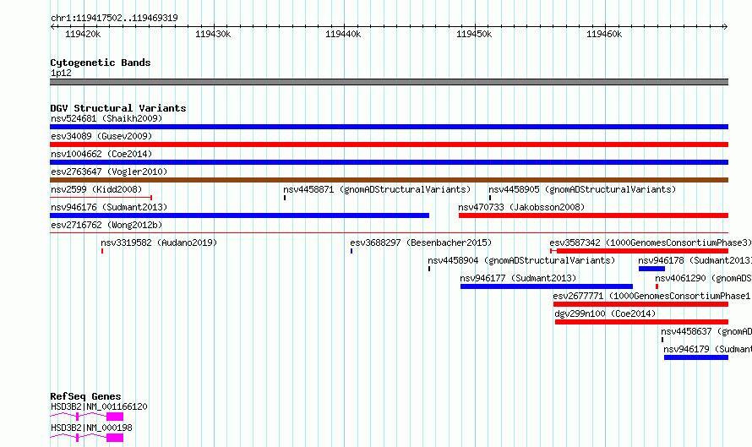The image size is (752, 447).
Task: Click the ruler's left arrowhead
Action: click(52, 27)
